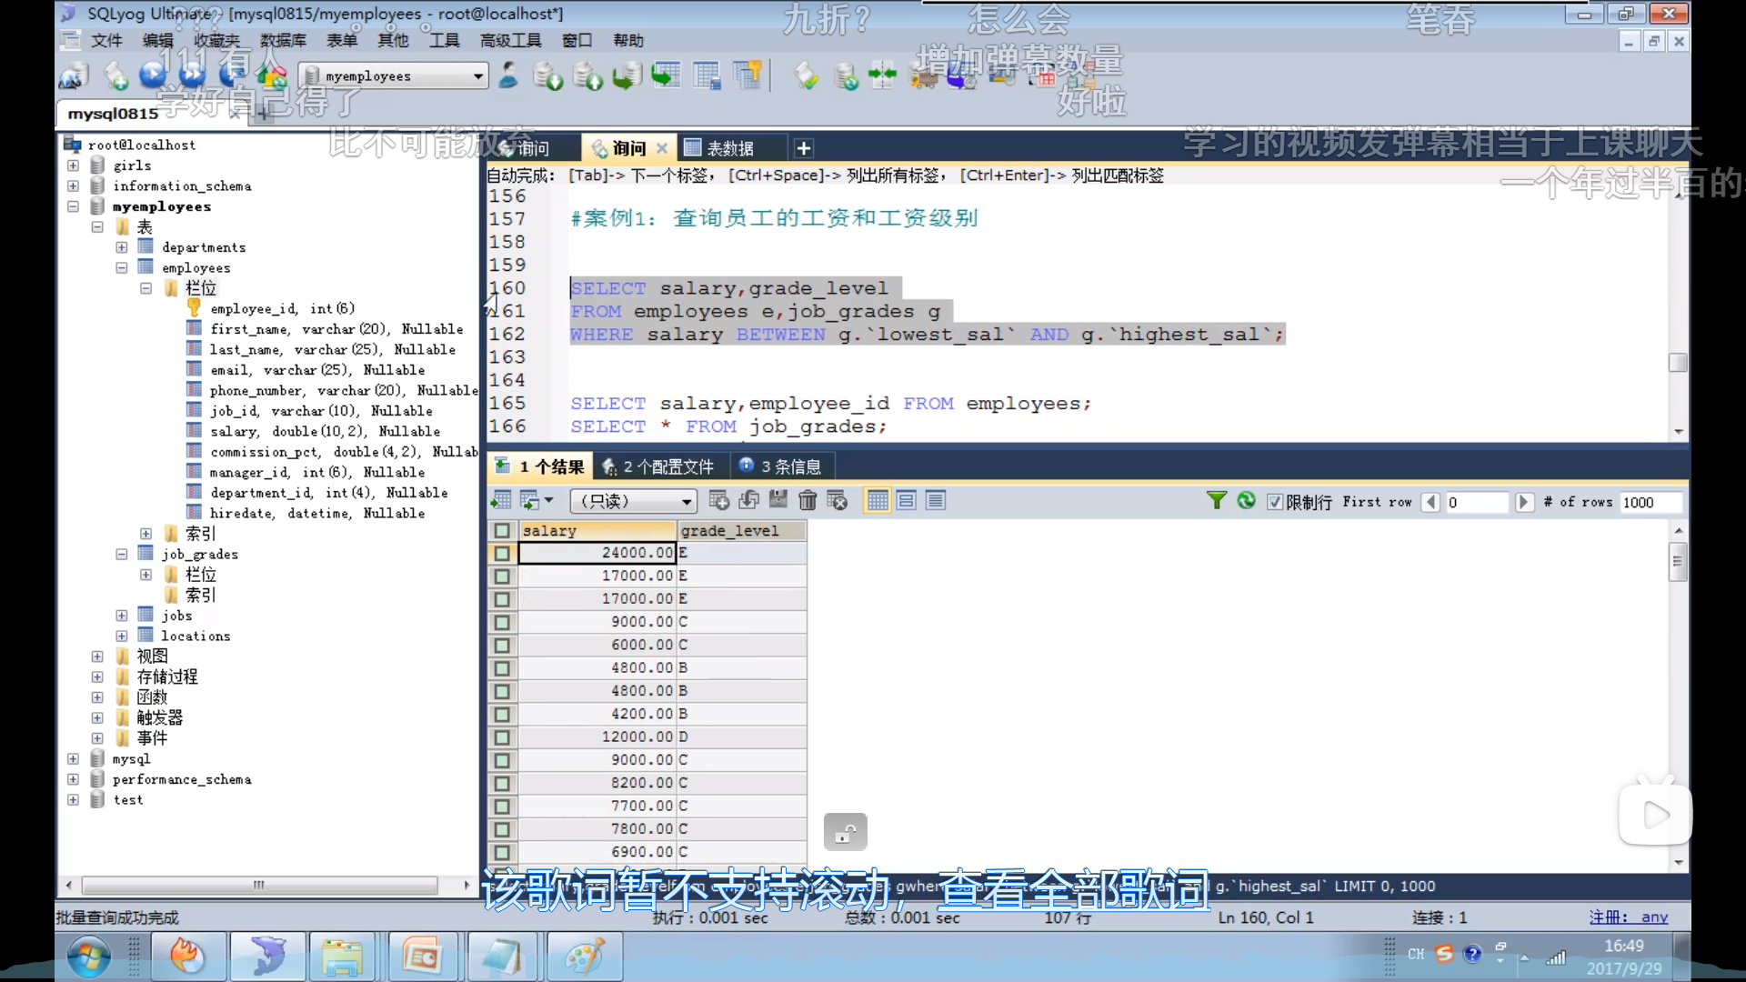Click the query formatter icon
The width and height of the screenshot is (1746, 982).
click(806, 76)
